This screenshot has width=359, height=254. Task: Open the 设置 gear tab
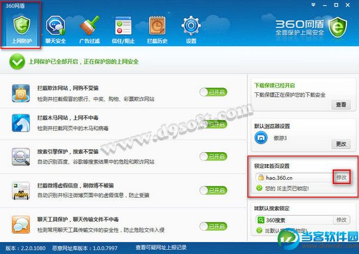click(191, 29)
